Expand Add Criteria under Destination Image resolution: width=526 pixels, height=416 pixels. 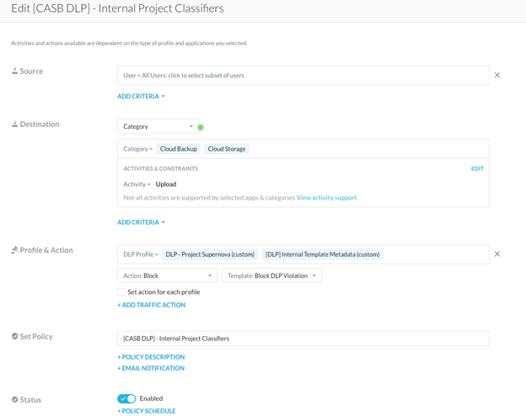coord(141,222)
